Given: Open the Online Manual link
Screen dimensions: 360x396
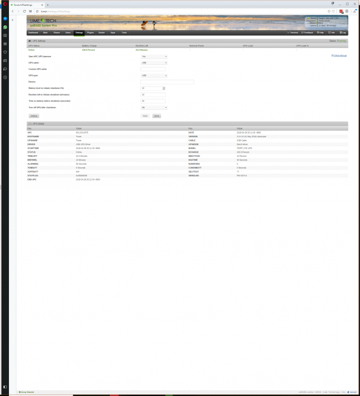Looking at the screenshot, I should (x=339, y=55).
